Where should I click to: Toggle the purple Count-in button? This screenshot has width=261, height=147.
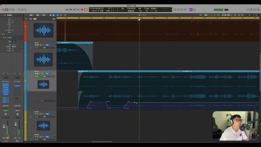pyautogui.click(x=191, y=10)
